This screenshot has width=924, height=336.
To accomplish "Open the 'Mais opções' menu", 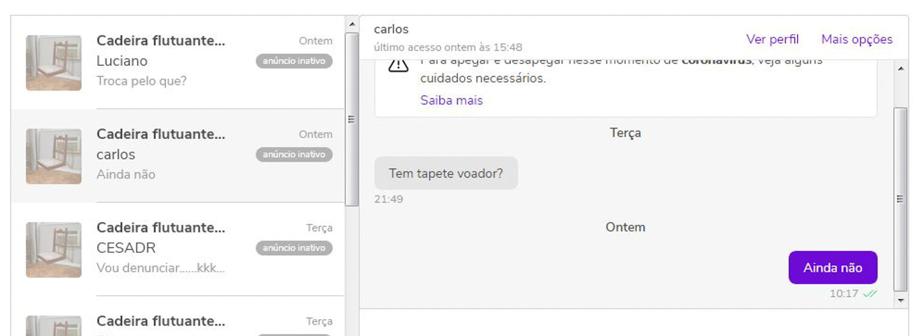I will (x=857, y=39).
